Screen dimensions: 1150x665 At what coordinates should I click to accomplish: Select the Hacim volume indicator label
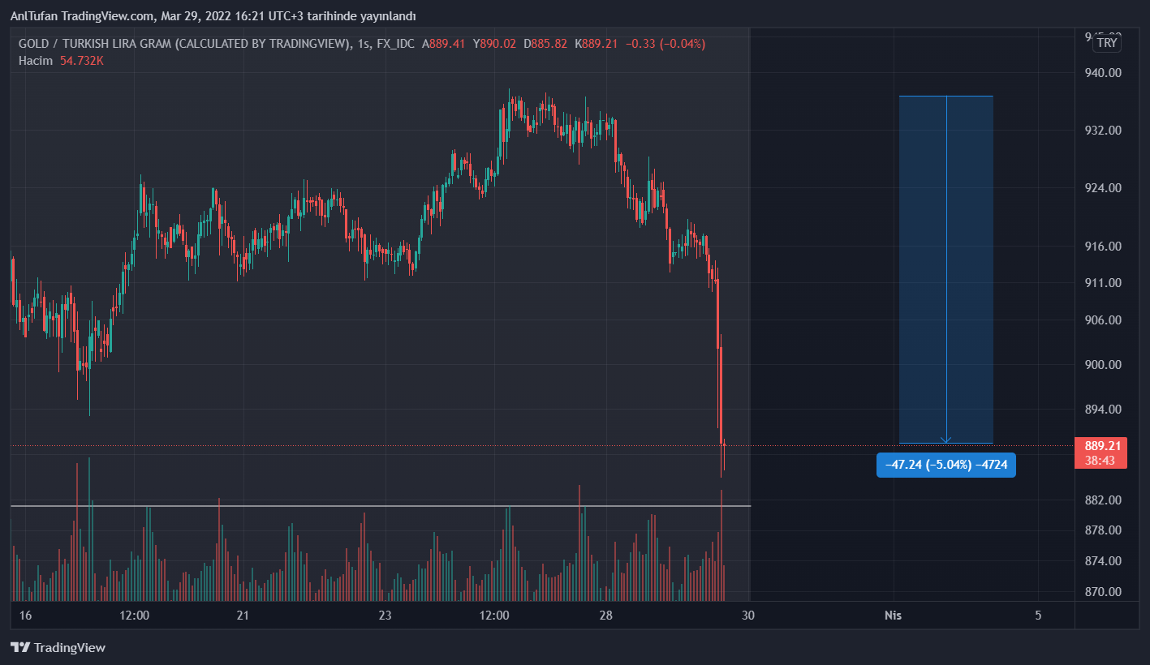tap(36, 61)
